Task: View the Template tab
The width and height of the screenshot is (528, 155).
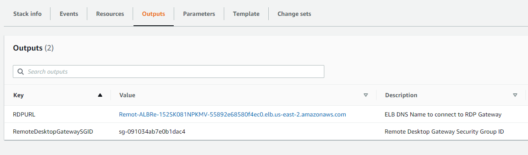Action: (246, 14)
